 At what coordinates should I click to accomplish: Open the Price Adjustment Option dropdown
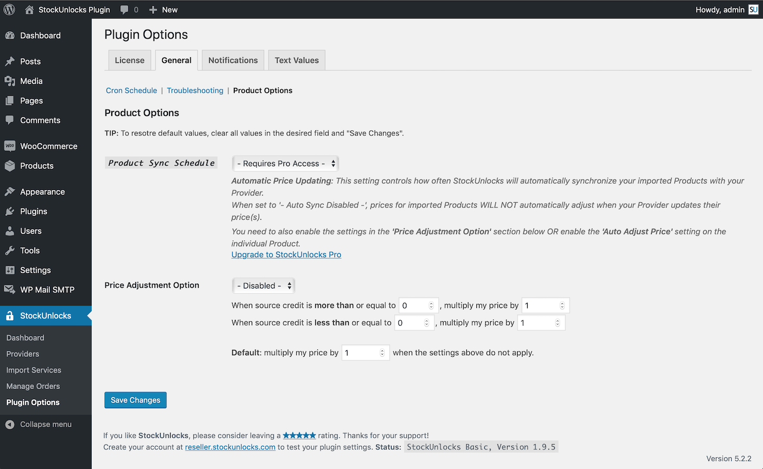263,286
